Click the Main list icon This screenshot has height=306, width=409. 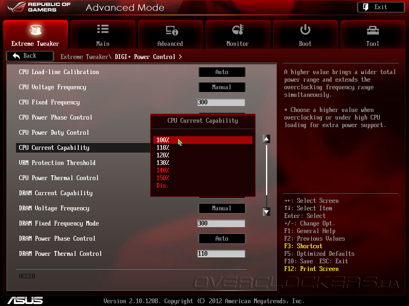pos(103,29)
